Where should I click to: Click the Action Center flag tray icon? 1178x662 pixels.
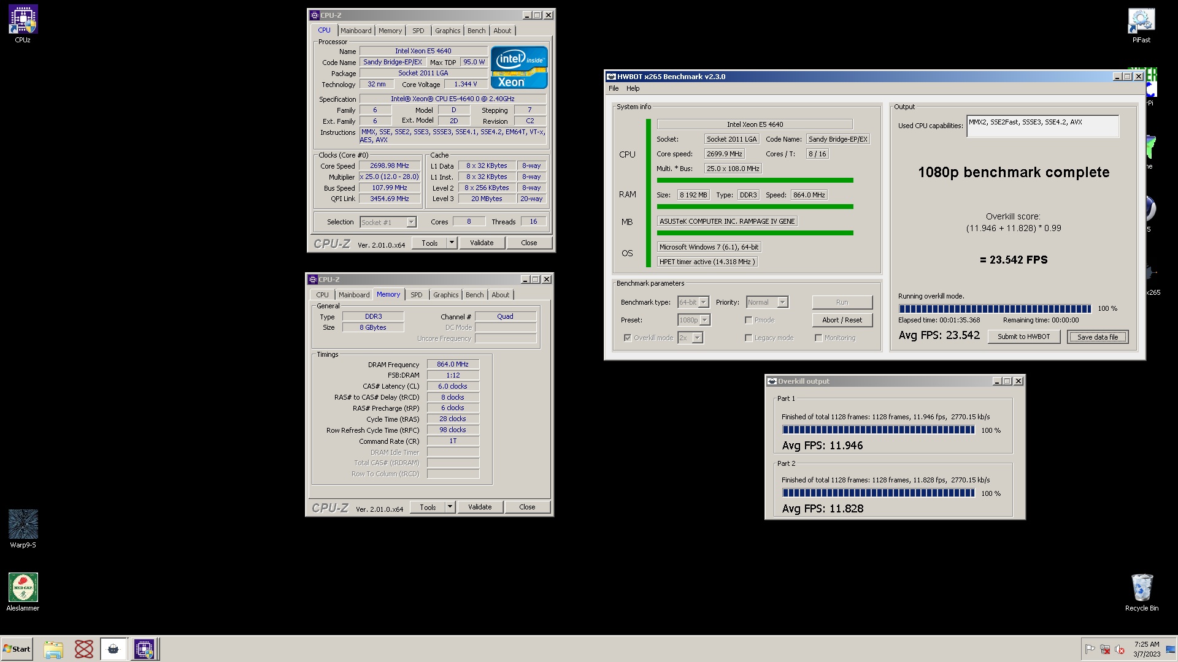coord(1090,649)
